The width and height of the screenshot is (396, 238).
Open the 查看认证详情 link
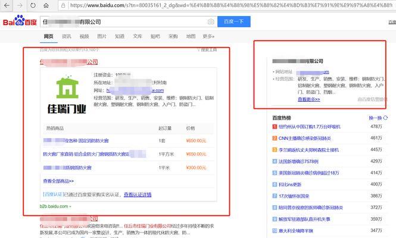point(138,195)
